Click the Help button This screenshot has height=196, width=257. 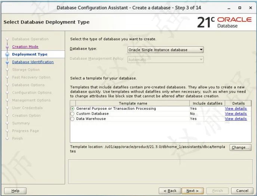15,191
